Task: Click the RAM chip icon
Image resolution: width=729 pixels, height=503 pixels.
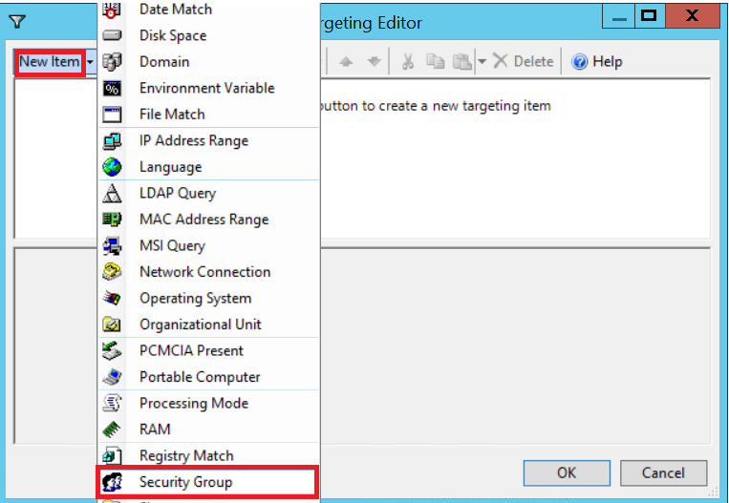Action: coord(112,430)
